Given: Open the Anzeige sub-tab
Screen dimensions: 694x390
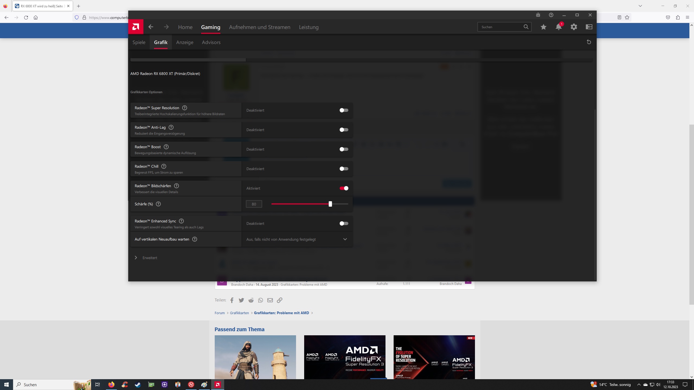Looking at the screenshot, I should tap(185, 42).
